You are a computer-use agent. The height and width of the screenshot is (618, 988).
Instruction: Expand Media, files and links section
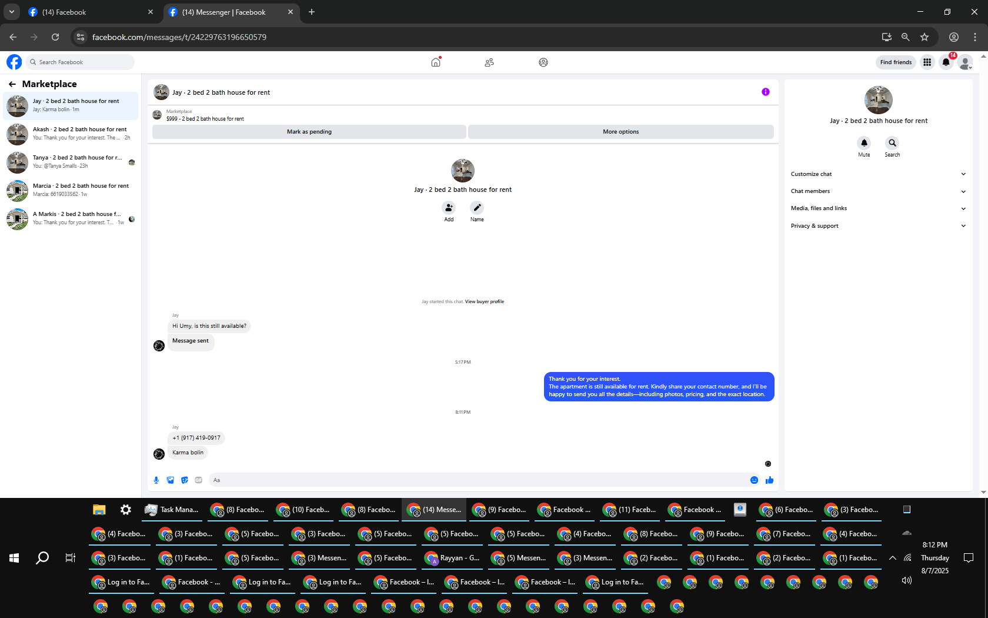coord(878,208)
